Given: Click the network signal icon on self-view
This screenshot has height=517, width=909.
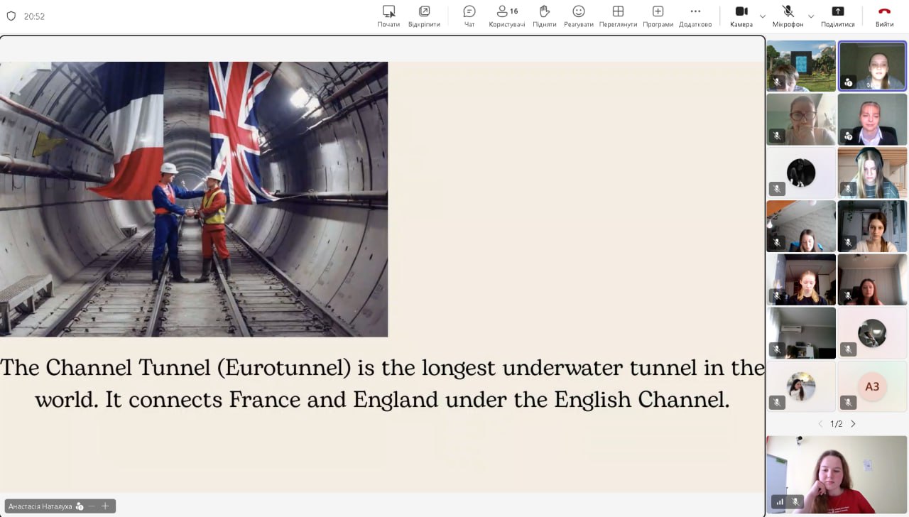Looking at the screenshot, I should click(780, 501).
